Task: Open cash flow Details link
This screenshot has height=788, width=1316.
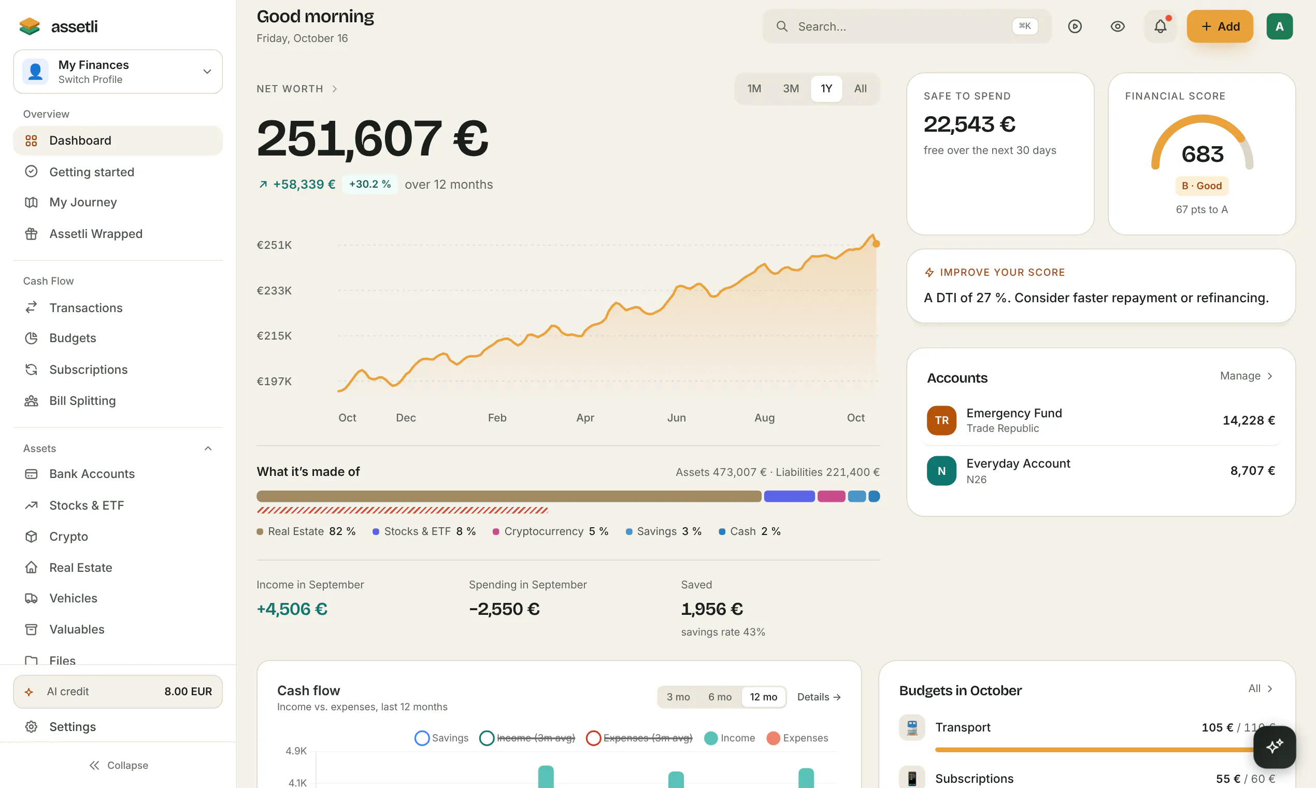Action: tap(819, 697)
